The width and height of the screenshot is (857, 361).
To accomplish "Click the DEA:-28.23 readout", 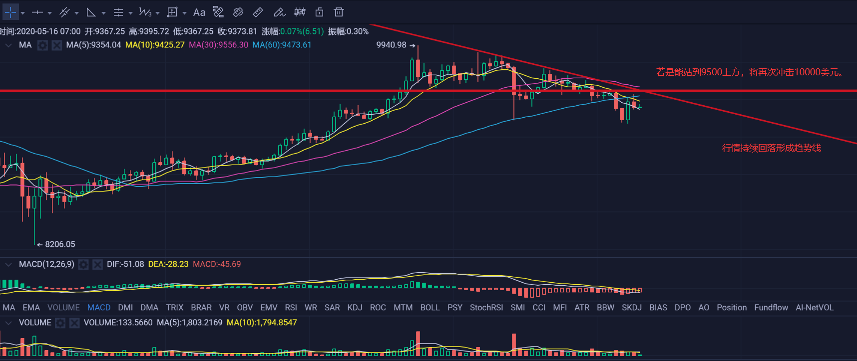I will click(168, 264).
